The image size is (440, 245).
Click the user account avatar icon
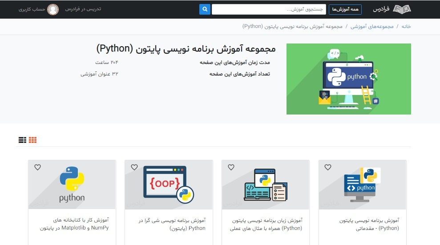point(53,9)
